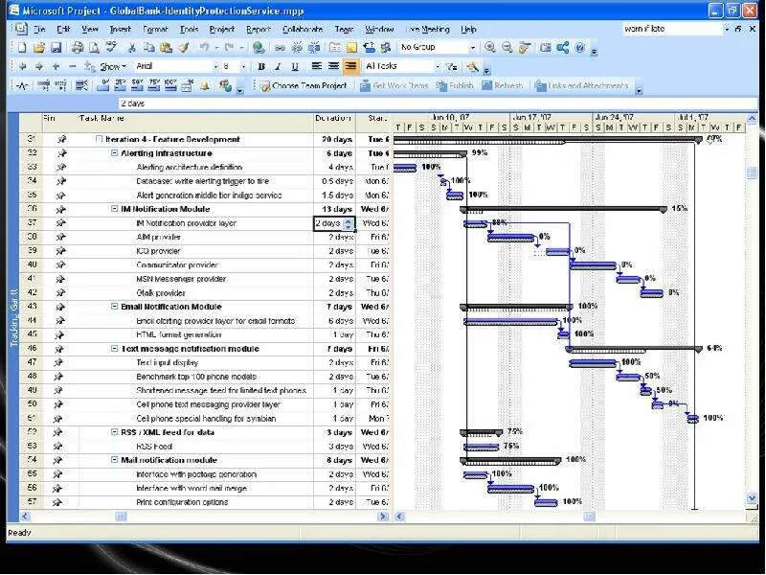Viewport: 766px width, 575px height.
Task: Mark task 50% complete
Action: (x=137, y=86)
